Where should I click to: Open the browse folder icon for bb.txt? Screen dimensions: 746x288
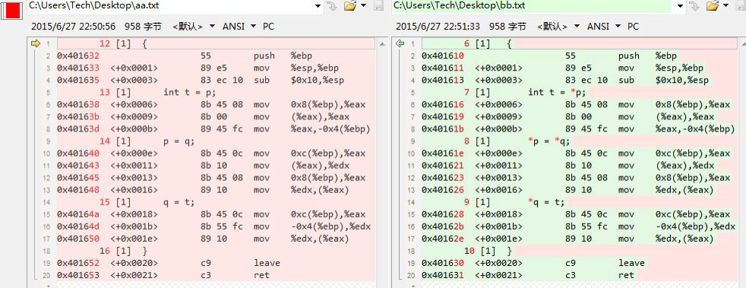click(713, 6)
